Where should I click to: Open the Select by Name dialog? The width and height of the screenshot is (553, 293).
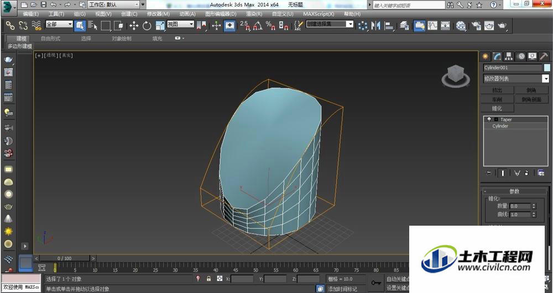click(x=93, y=26)
